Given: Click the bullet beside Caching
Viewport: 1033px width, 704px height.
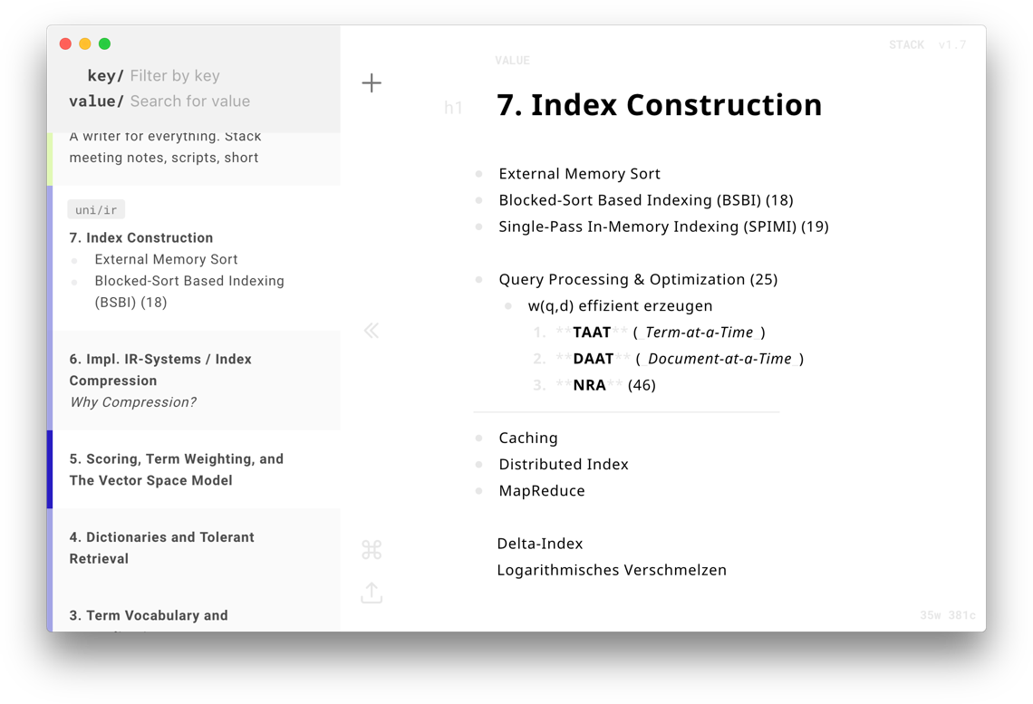Looking at the screenshot, I should click(478, 439).
